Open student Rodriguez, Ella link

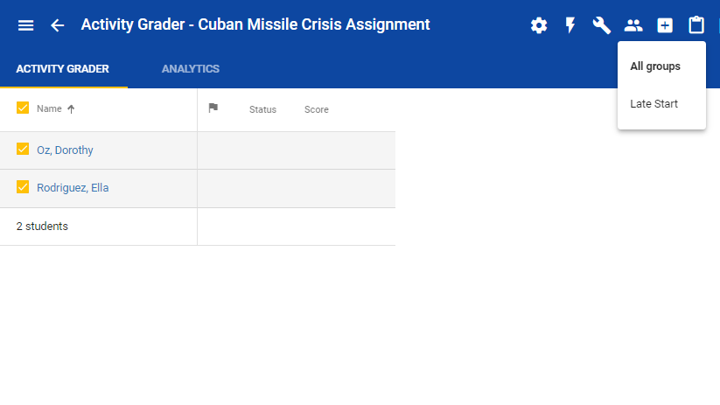click(x=73, y=188)
